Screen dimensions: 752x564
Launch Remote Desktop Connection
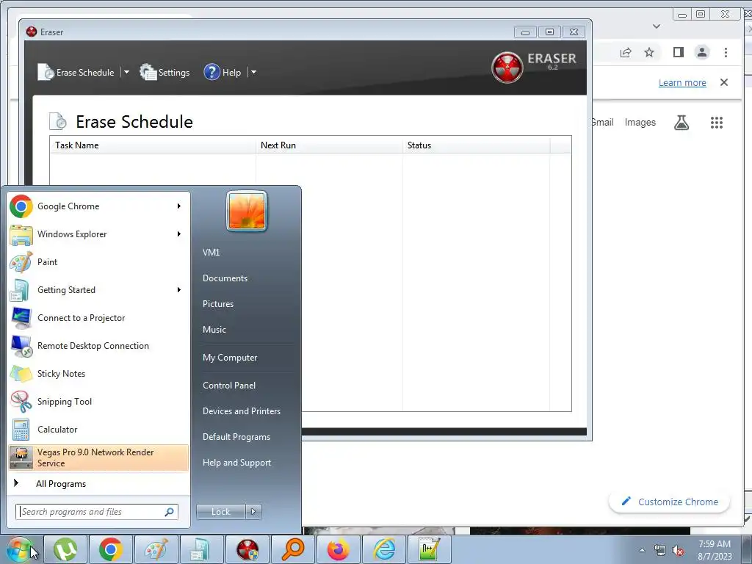[98, 346]
